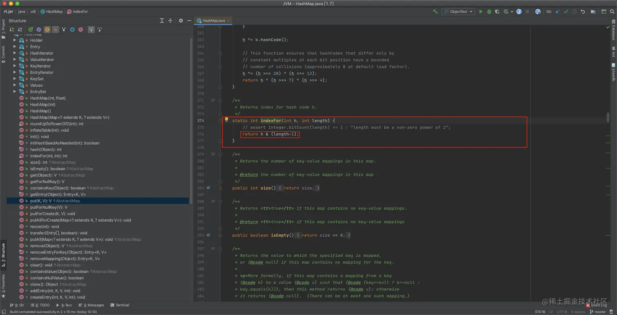Open the Event Log button
This screenshot has height=315, width=617.
596,305
